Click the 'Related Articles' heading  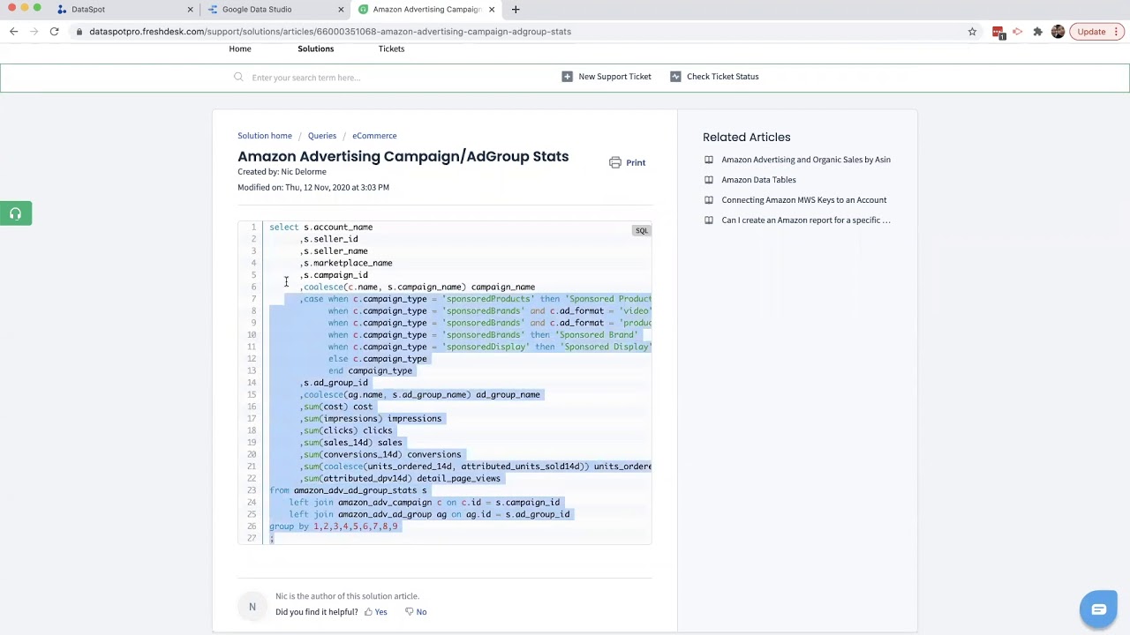click(747, 138)
